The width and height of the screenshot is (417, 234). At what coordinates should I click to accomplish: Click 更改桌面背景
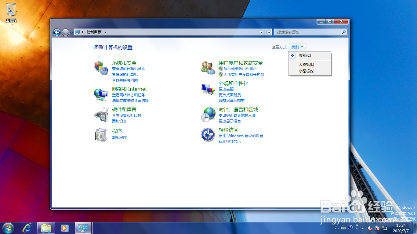coord(230,95)
